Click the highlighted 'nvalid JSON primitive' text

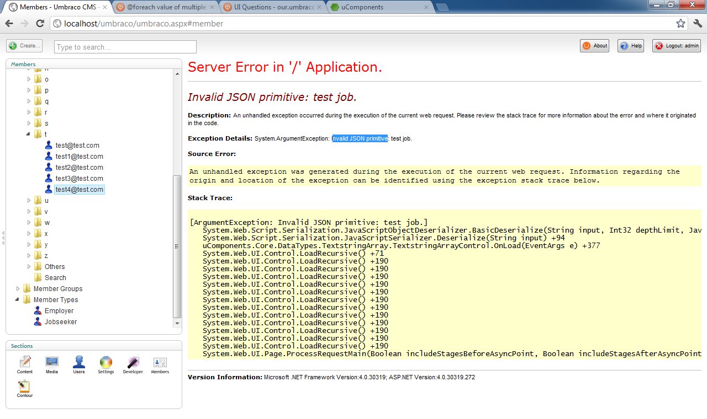pos(360,138)
